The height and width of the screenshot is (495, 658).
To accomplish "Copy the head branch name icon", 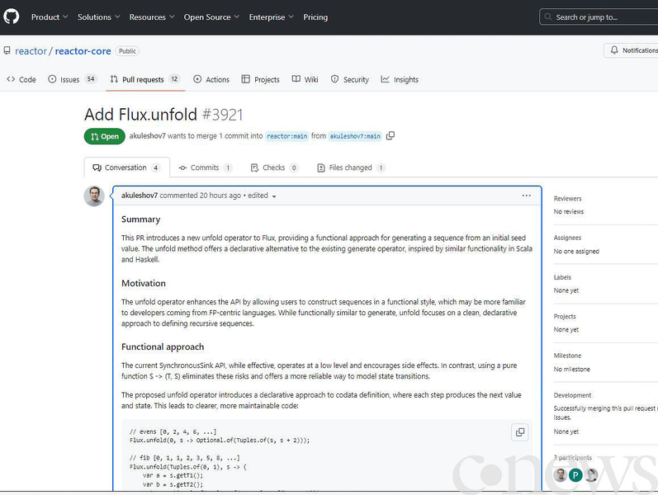I will tap(391, 136).
